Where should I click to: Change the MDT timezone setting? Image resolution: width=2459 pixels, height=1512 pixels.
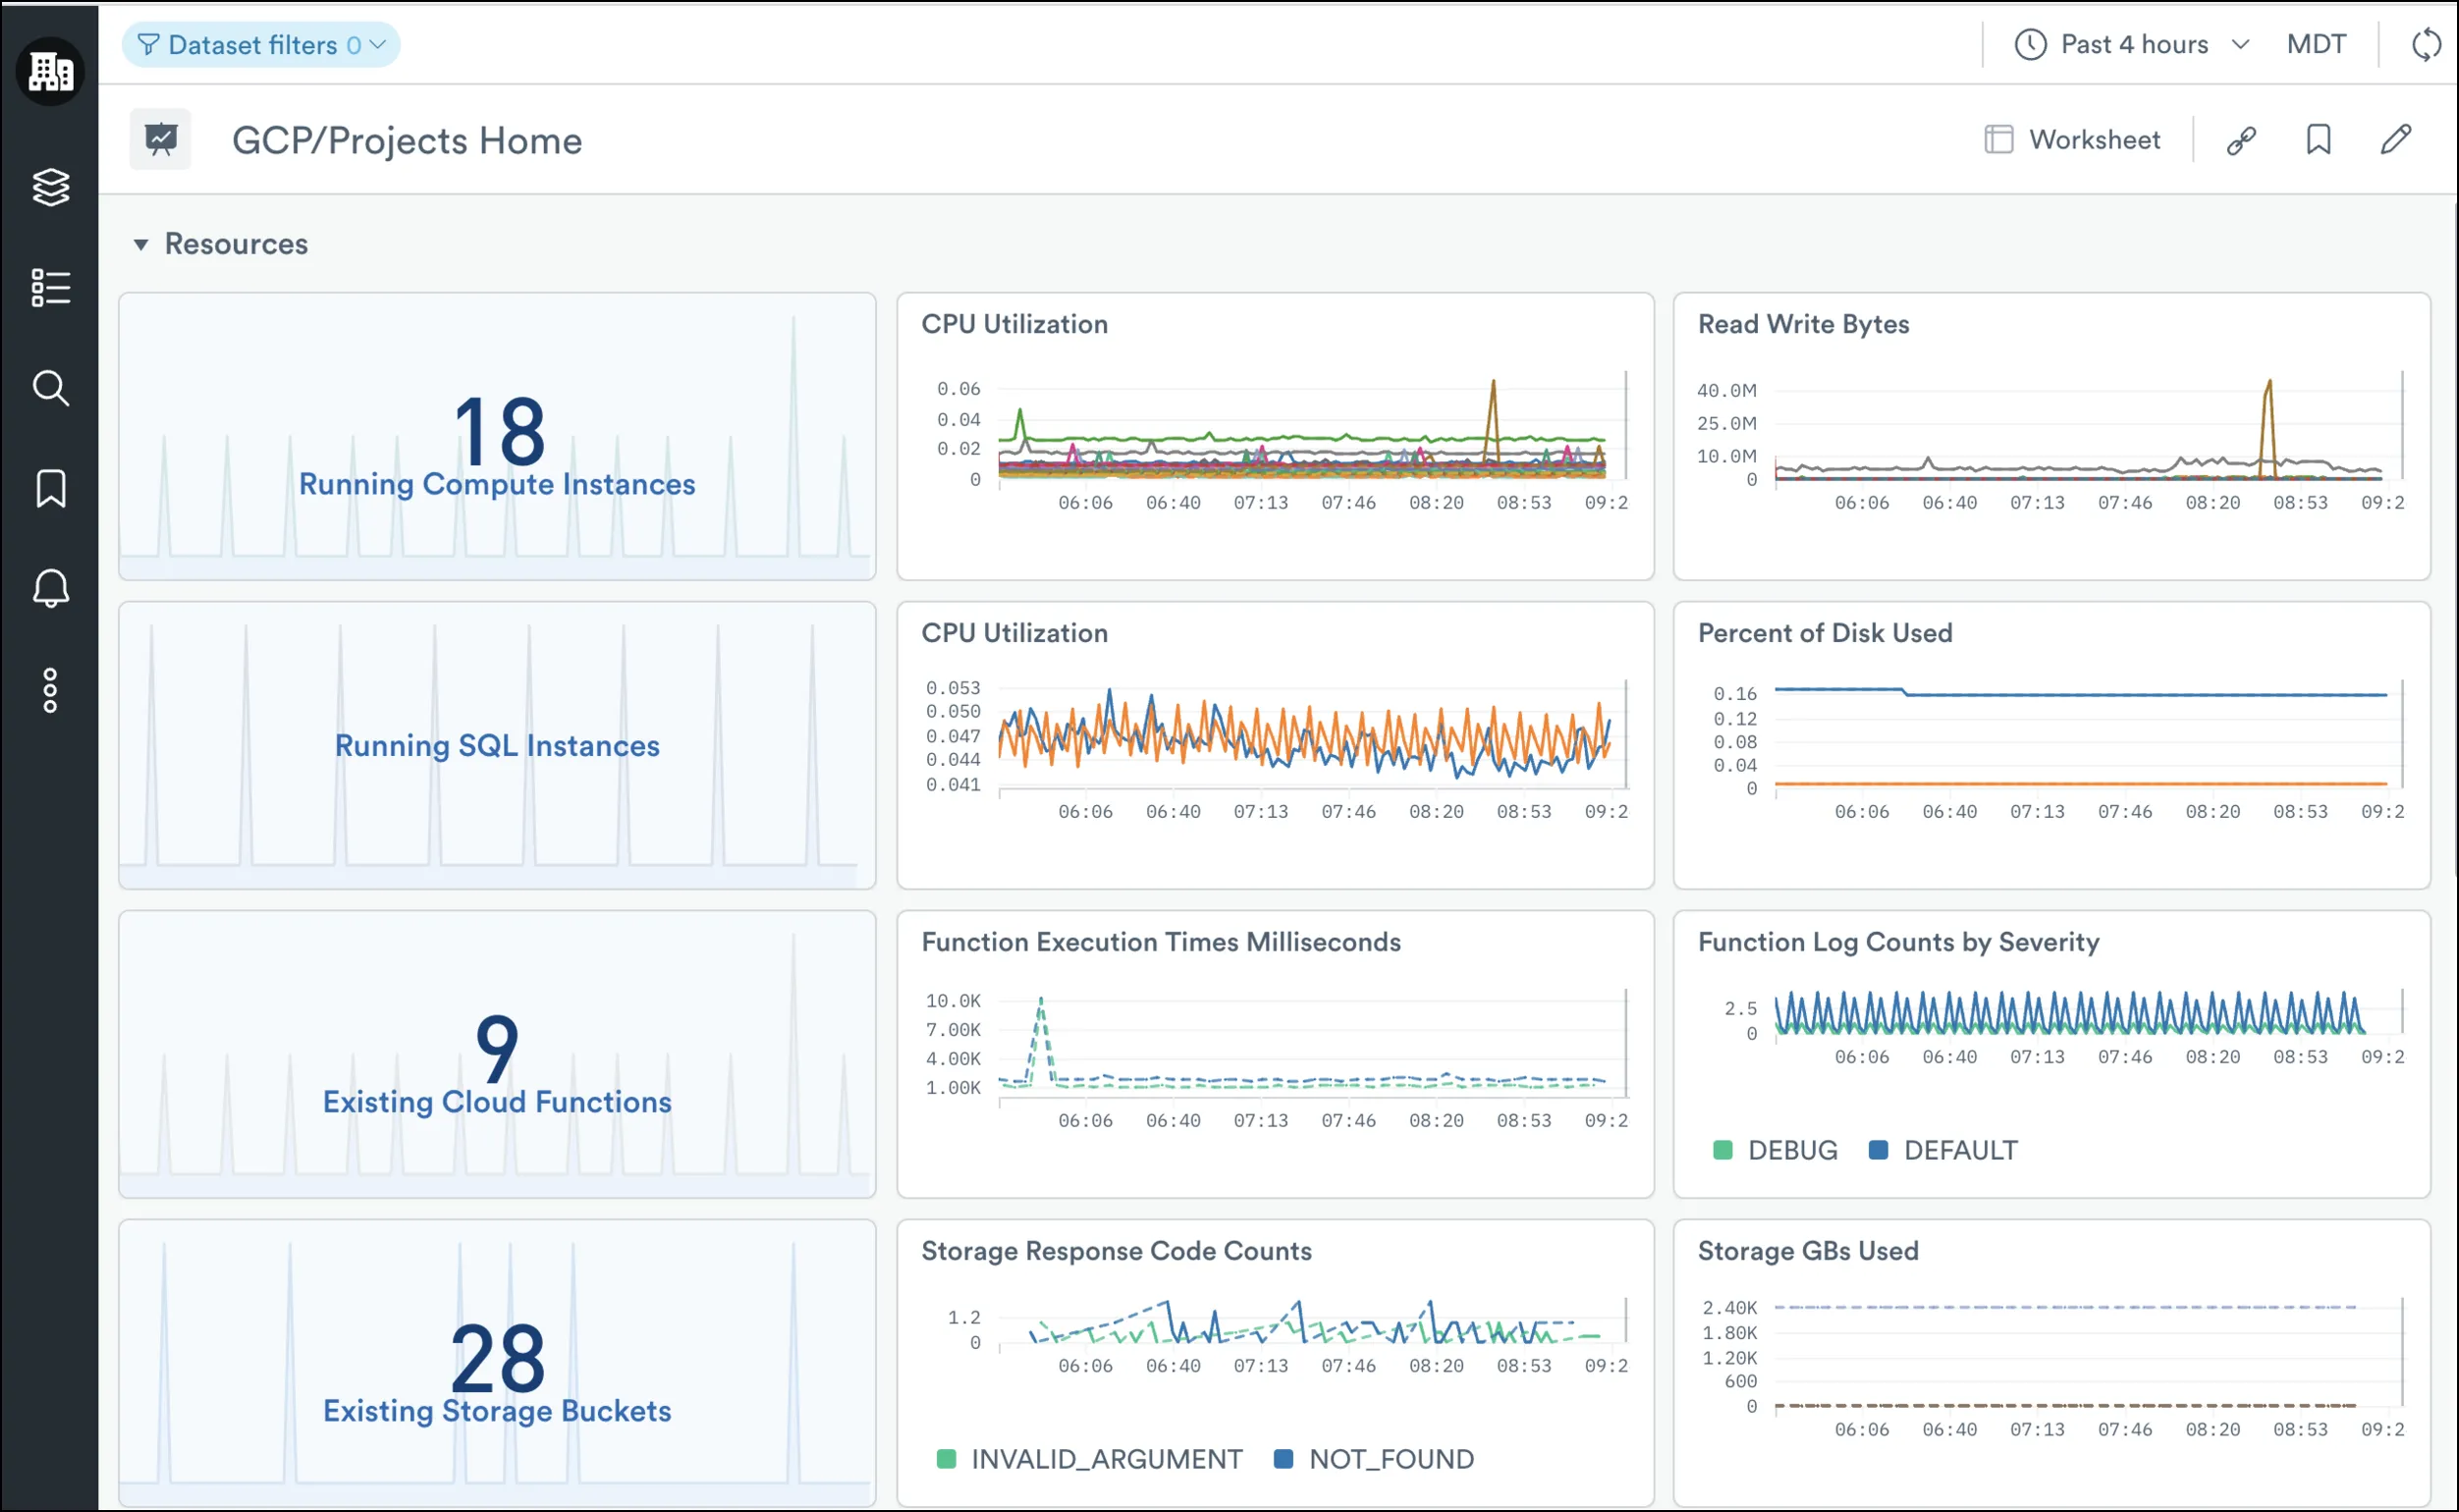[2316, 45]
